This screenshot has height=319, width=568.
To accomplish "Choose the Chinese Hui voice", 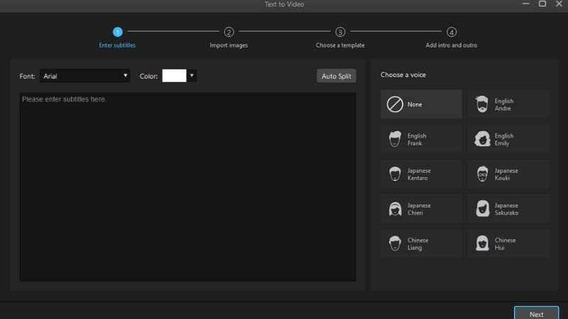I will point(508,243).
